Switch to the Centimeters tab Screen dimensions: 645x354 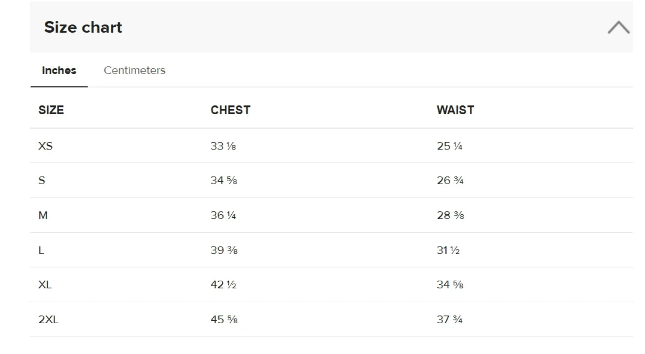(x=135, y=70)
